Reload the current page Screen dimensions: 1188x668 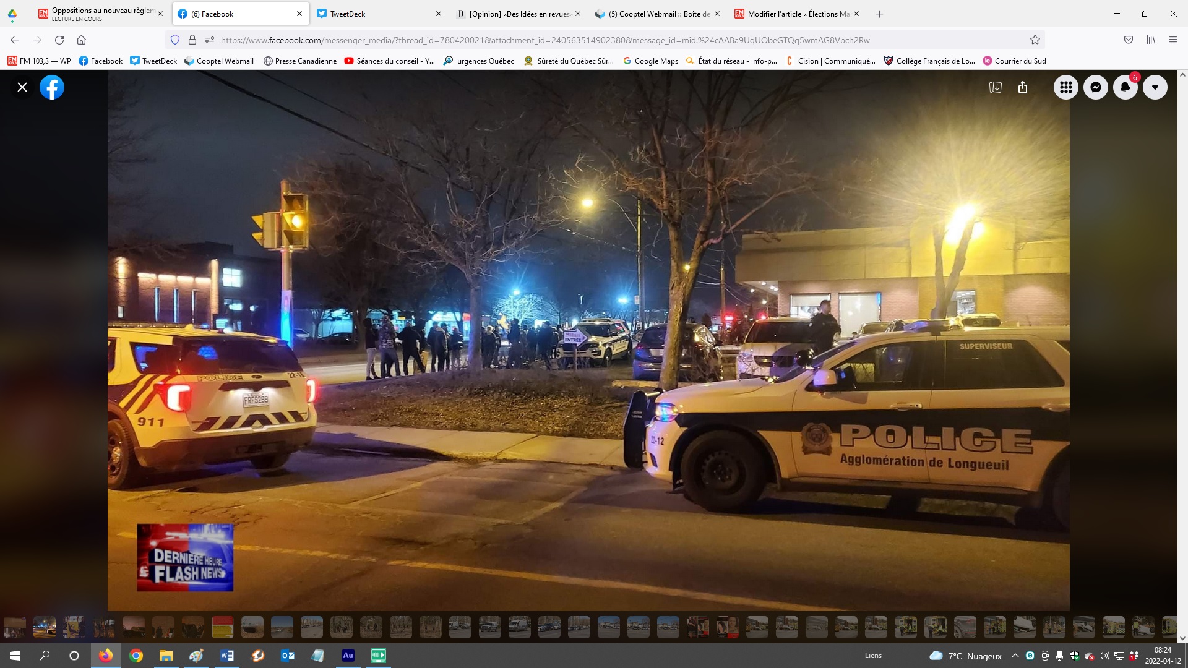pos(59,40)
